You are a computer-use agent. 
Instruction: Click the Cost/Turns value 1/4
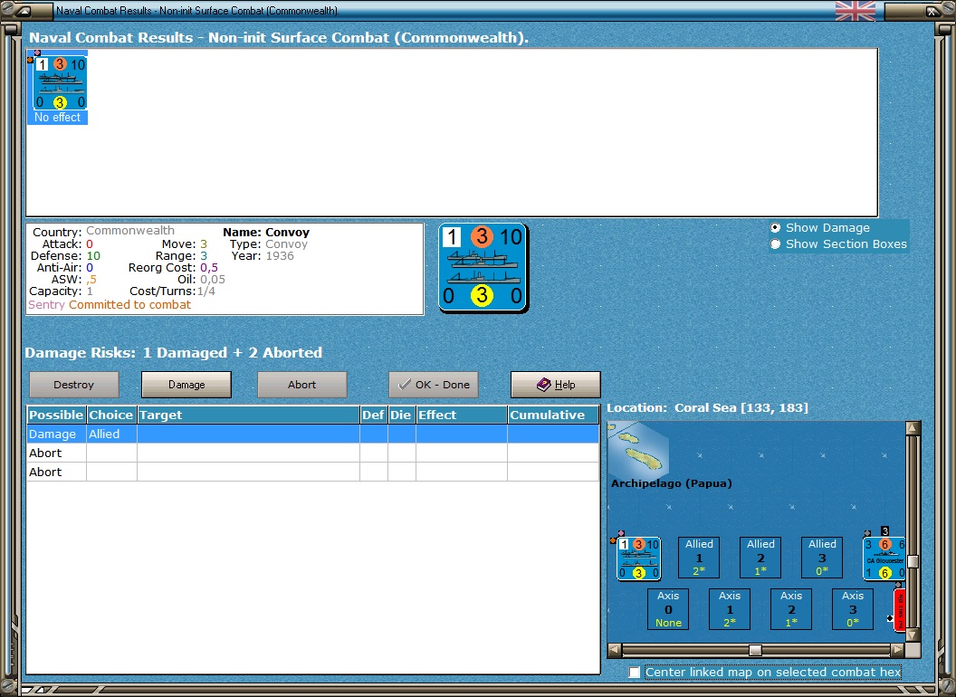[x=206, y=291]
